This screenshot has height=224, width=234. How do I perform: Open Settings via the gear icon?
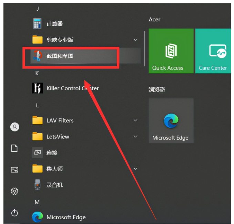click(x=14, y=191)
